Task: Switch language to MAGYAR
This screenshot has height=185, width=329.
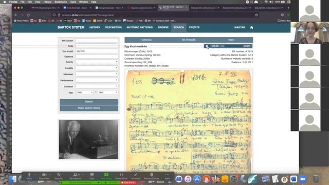Action: [240, 27]
